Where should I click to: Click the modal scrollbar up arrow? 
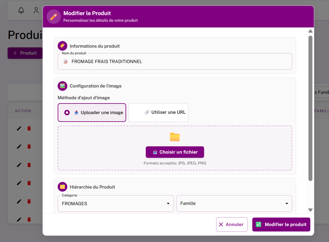(310, 31)
